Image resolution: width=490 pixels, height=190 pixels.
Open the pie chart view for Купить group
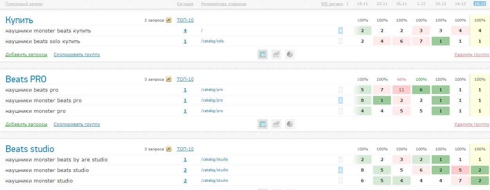click(x=290, y=54)
